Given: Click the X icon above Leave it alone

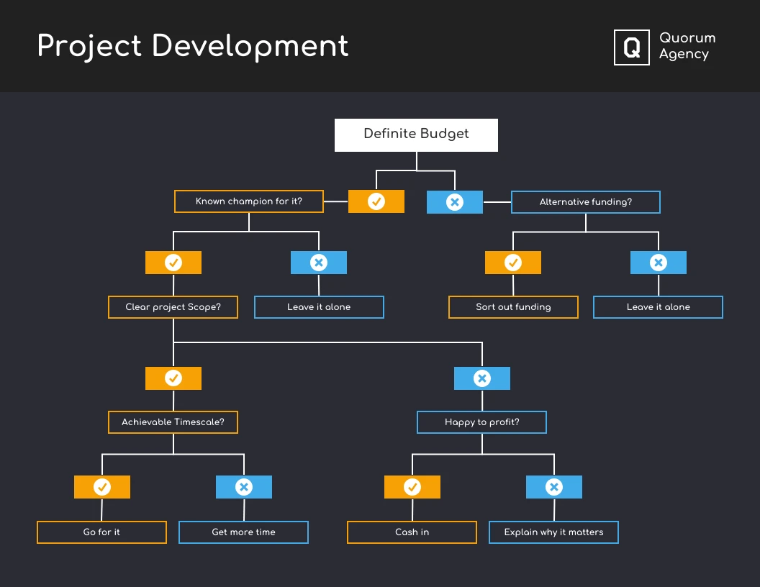Looking at the screenshot, I should [318, 262].
